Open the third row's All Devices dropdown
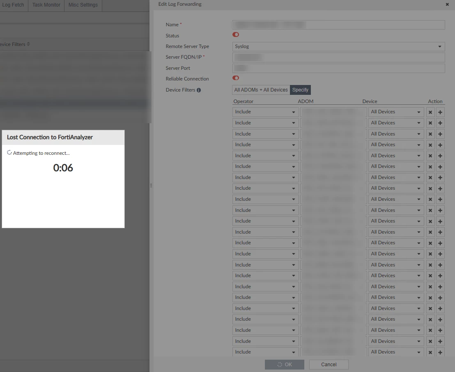The width and height of the screenshot is (455, 372). (396, 134)
